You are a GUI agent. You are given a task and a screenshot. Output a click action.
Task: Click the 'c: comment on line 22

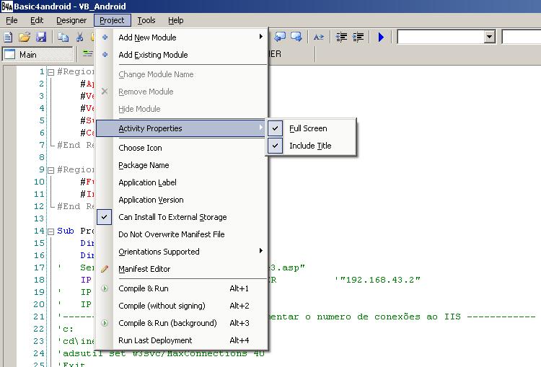pyautogui.click(x=66, y=329)
